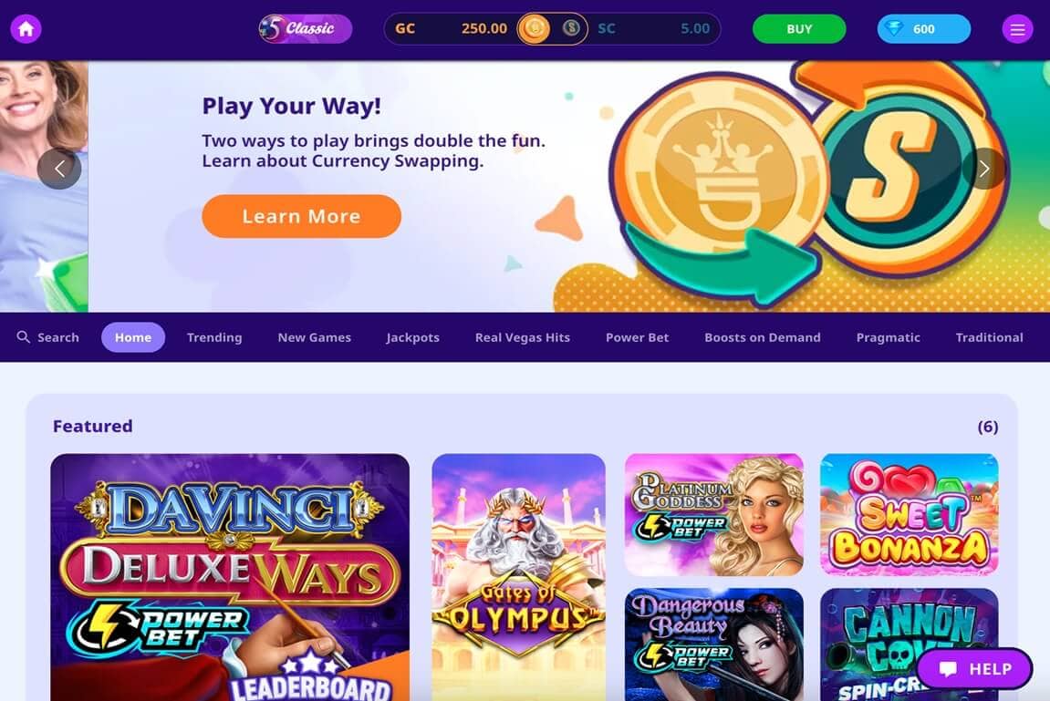
Task: Go to the purple home icon
Action: [26, 29]
